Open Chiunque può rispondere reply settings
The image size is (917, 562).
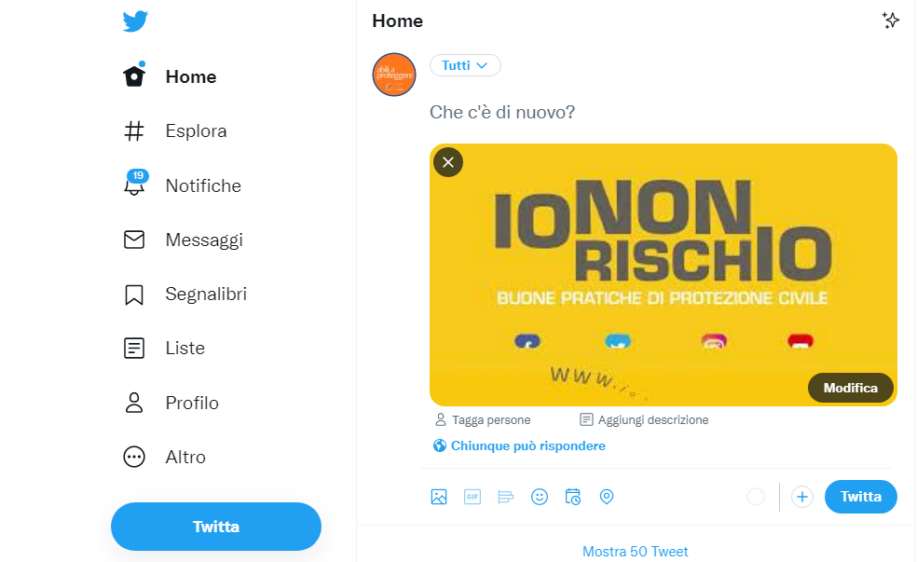[x=519, y=445]
